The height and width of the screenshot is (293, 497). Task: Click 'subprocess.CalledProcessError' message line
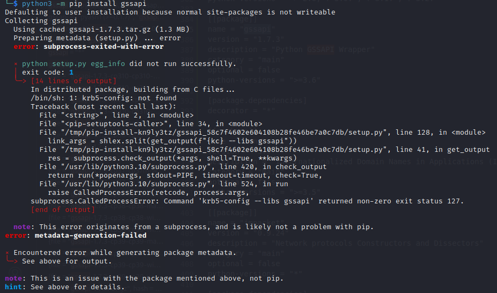click(247, 201)
